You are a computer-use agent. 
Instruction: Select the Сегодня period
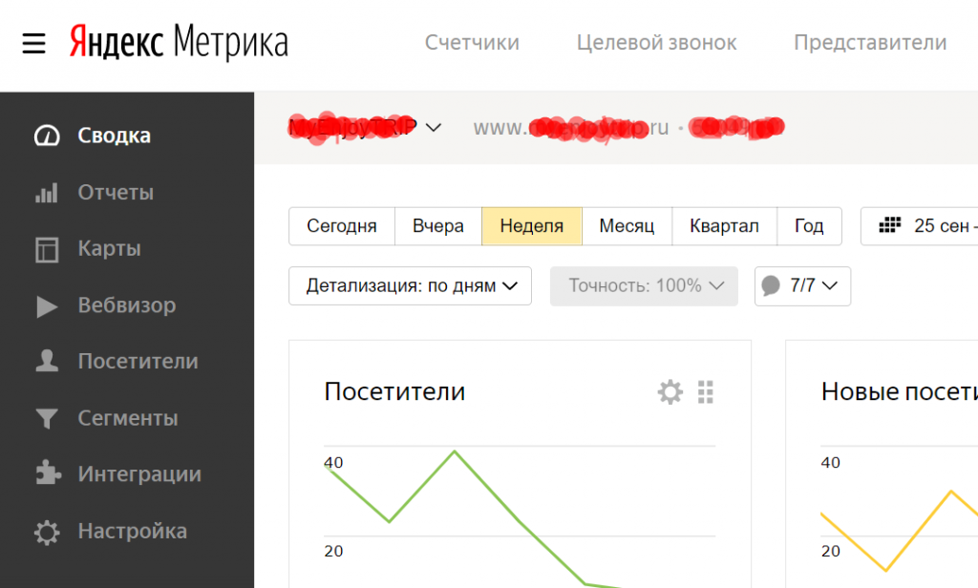[342, 225]
